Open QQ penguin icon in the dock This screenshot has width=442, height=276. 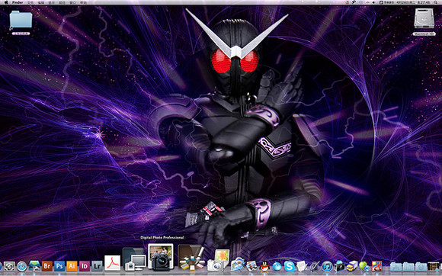264,266
